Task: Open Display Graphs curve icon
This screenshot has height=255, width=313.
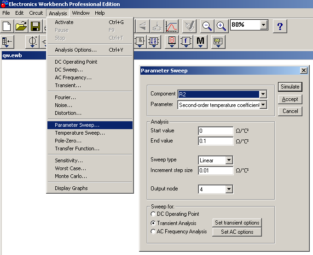Action: (171, 26)
